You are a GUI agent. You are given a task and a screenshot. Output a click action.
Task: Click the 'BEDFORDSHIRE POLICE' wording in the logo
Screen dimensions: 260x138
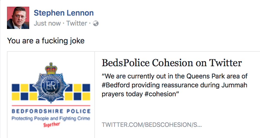[x=51, y=111]
